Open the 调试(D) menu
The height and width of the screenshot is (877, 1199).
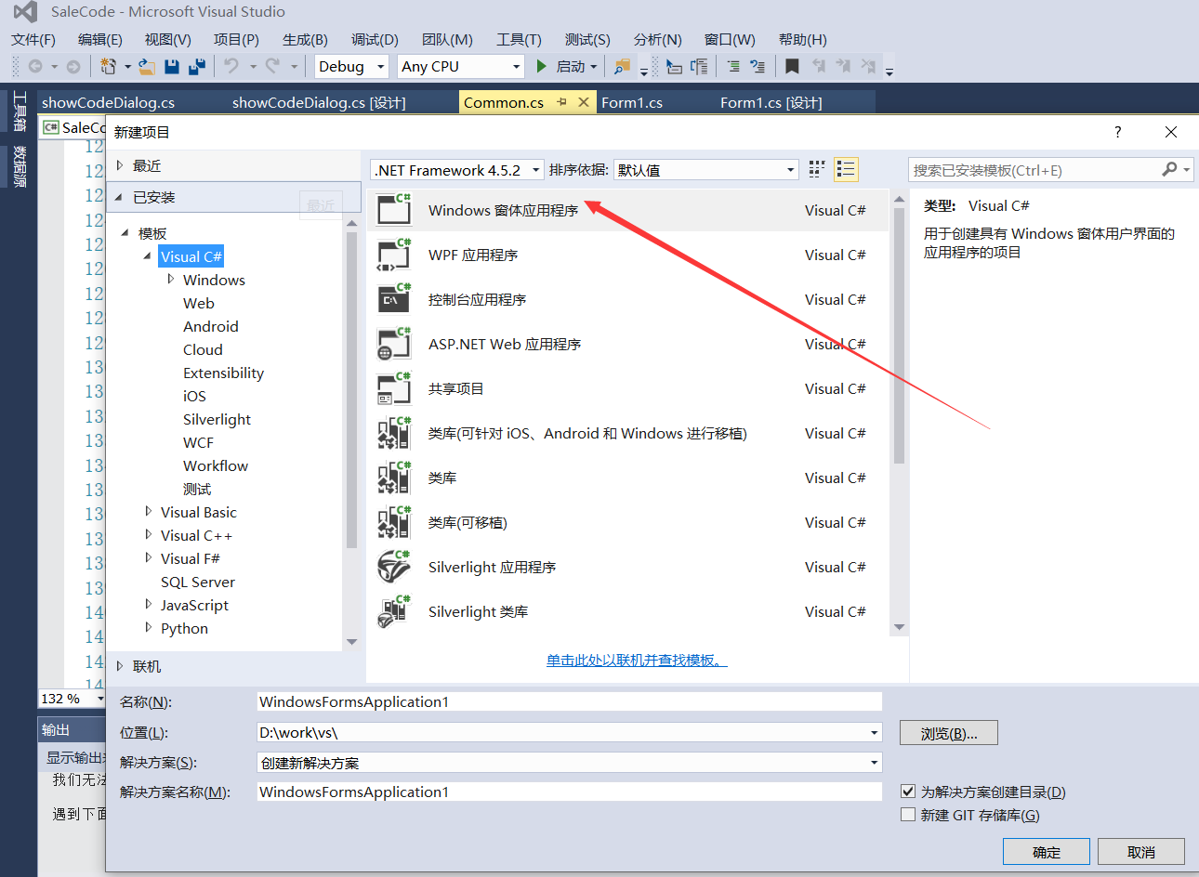click(x=375, y=39)
